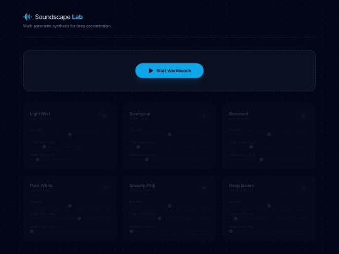Click the "Deep Brown" card title

[x=241, y=186]
